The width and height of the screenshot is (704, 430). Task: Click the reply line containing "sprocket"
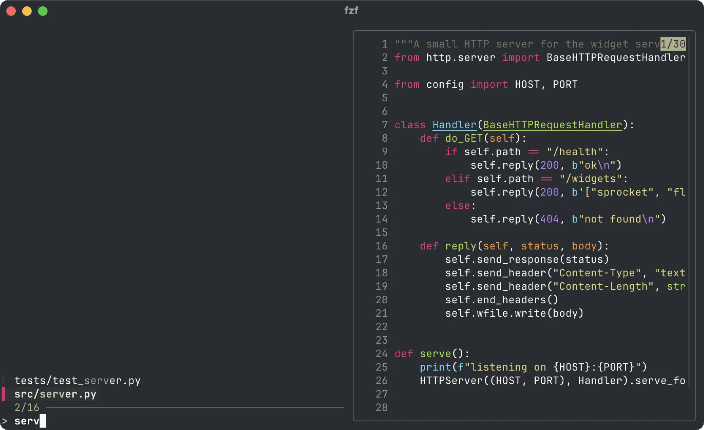[578, 192]
